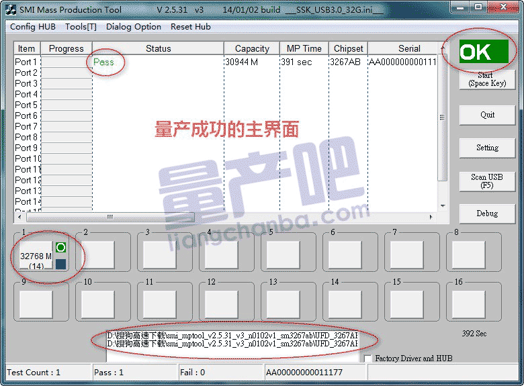Click the 391 sec MP Time value
Viewport: 524px width, 386px height.
pos(296,62)
